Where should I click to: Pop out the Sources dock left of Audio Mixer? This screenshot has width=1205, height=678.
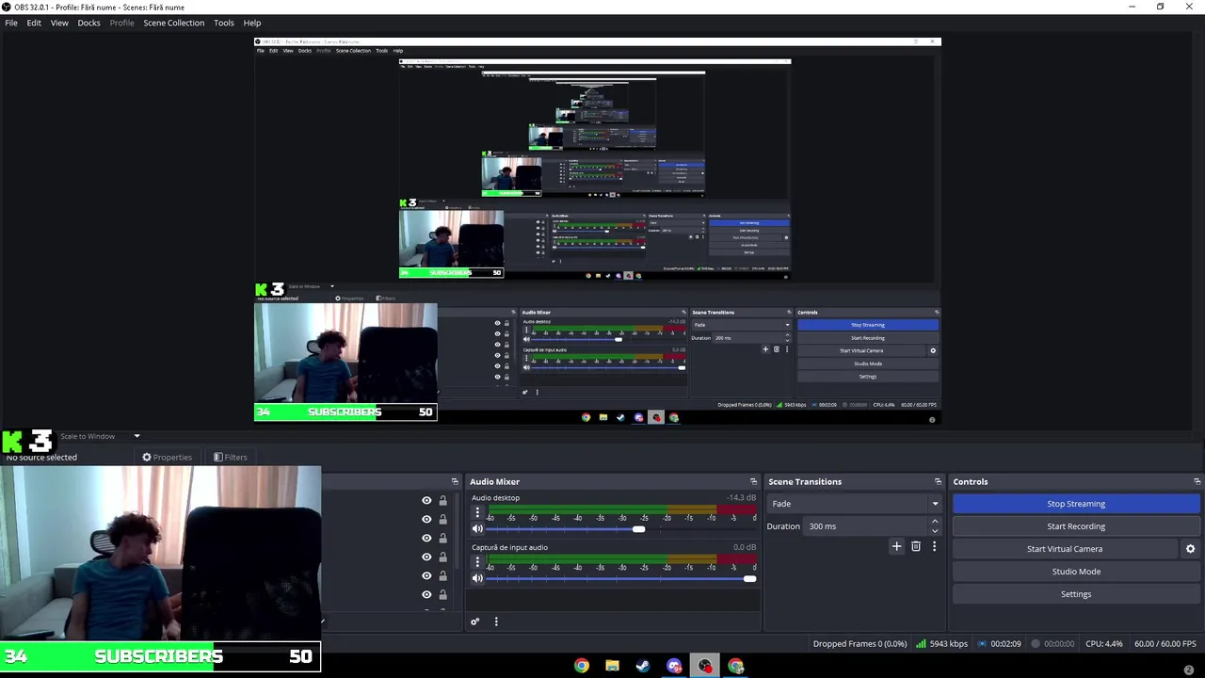tap(455, 481)
